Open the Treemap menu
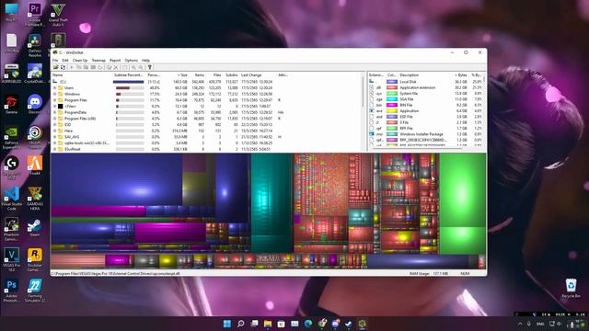Screen dimensions: 589x331 pos(98,60)
